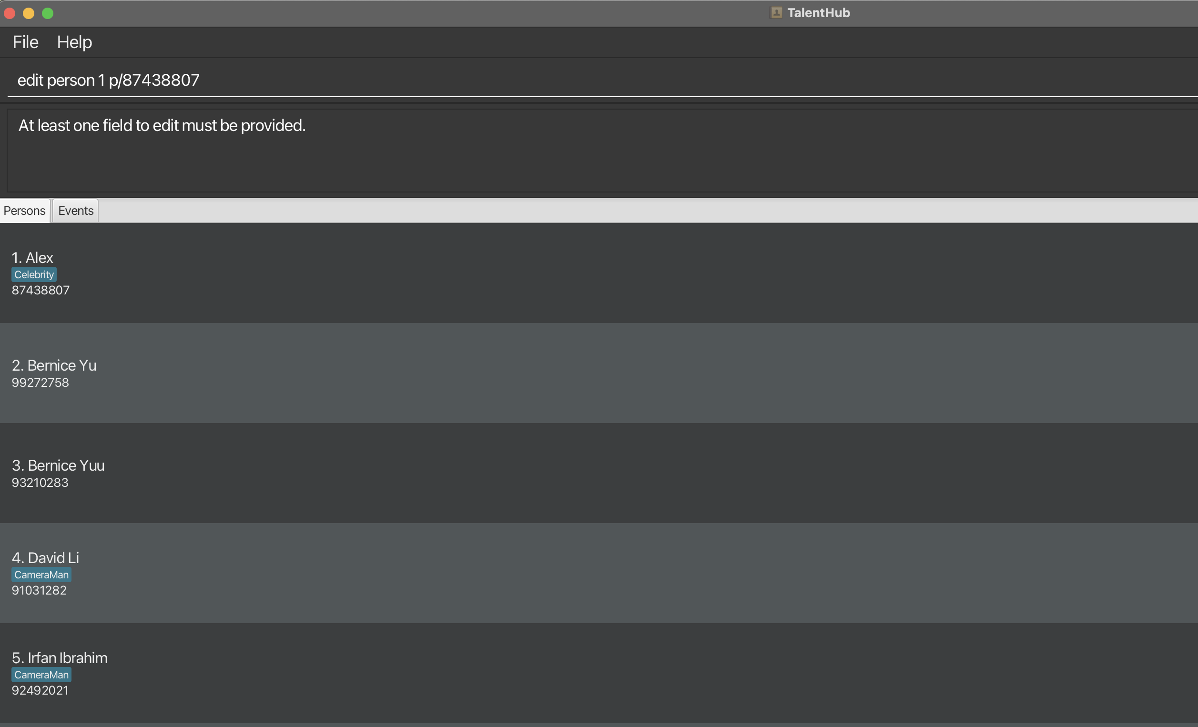Screen dimensions: 1198x727
Task: Click the command input text field
Action: [x=583, y=80]
